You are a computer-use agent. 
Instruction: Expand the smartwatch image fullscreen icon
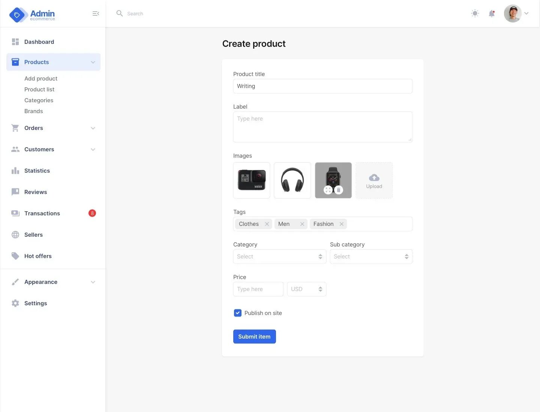pyautogui.click(x=328, y=190)
